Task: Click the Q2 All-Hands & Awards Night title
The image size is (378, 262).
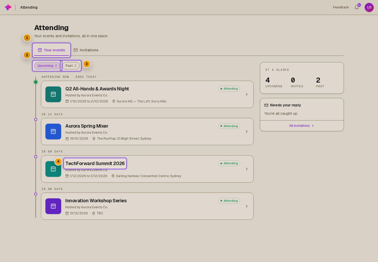Action: pos(97,89)
